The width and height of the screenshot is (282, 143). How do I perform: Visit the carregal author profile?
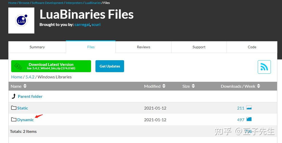tap(82, 25)
